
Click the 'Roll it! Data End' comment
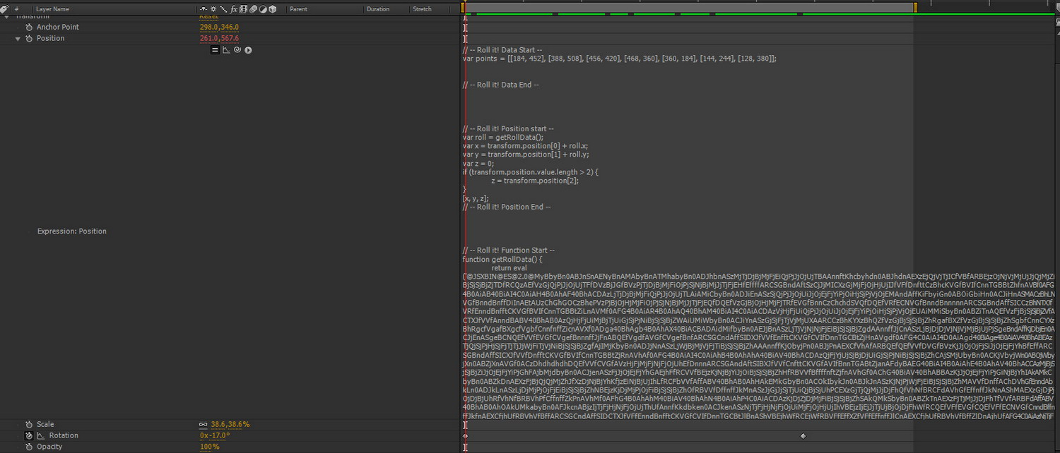coord(500,85)
